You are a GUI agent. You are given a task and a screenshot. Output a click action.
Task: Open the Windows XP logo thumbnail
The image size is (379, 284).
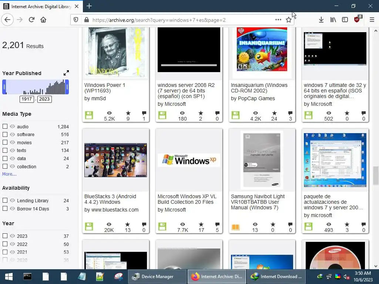[x=189, y=160]
